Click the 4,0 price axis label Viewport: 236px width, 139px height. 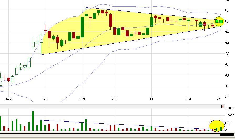(227, 86)
